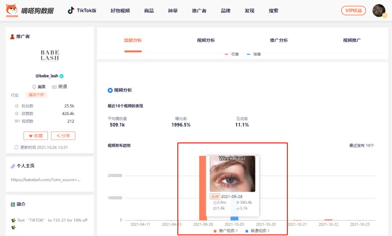The width and height of the screenshot is (392, 236).
Task: Click the VIP权益 button
Action: coord(354,11)
